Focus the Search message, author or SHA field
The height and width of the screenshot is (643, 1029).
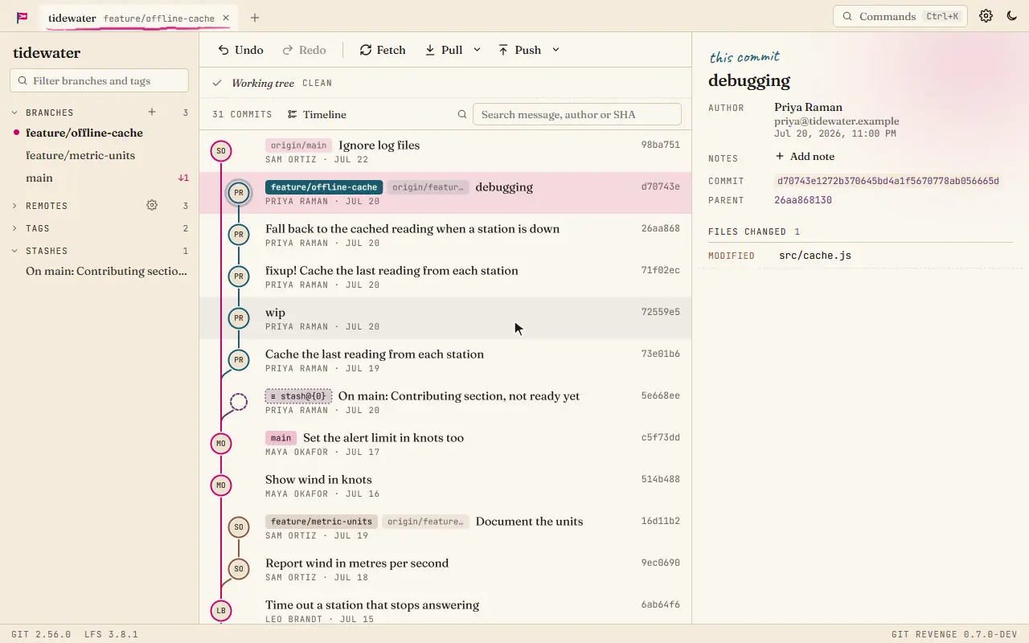point(576,114)
